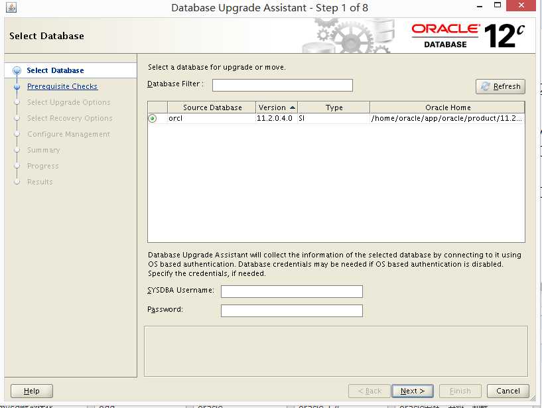Click Configure Management step
Image resolution: width=542 pixels, height=408 pixels.
point(68,134)
